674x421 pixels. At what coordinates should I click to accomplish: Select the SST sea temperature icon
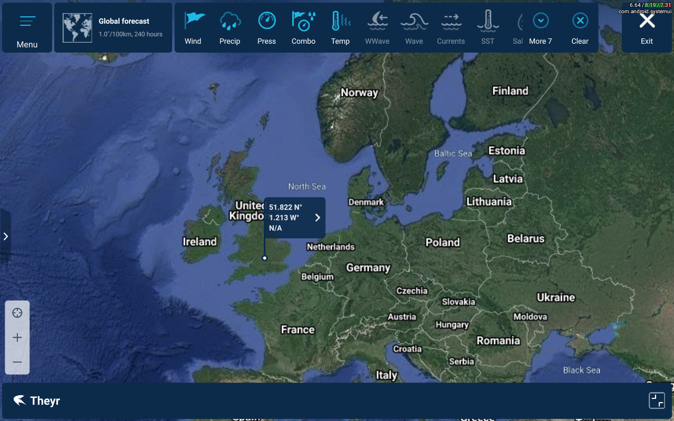[488, 21]
